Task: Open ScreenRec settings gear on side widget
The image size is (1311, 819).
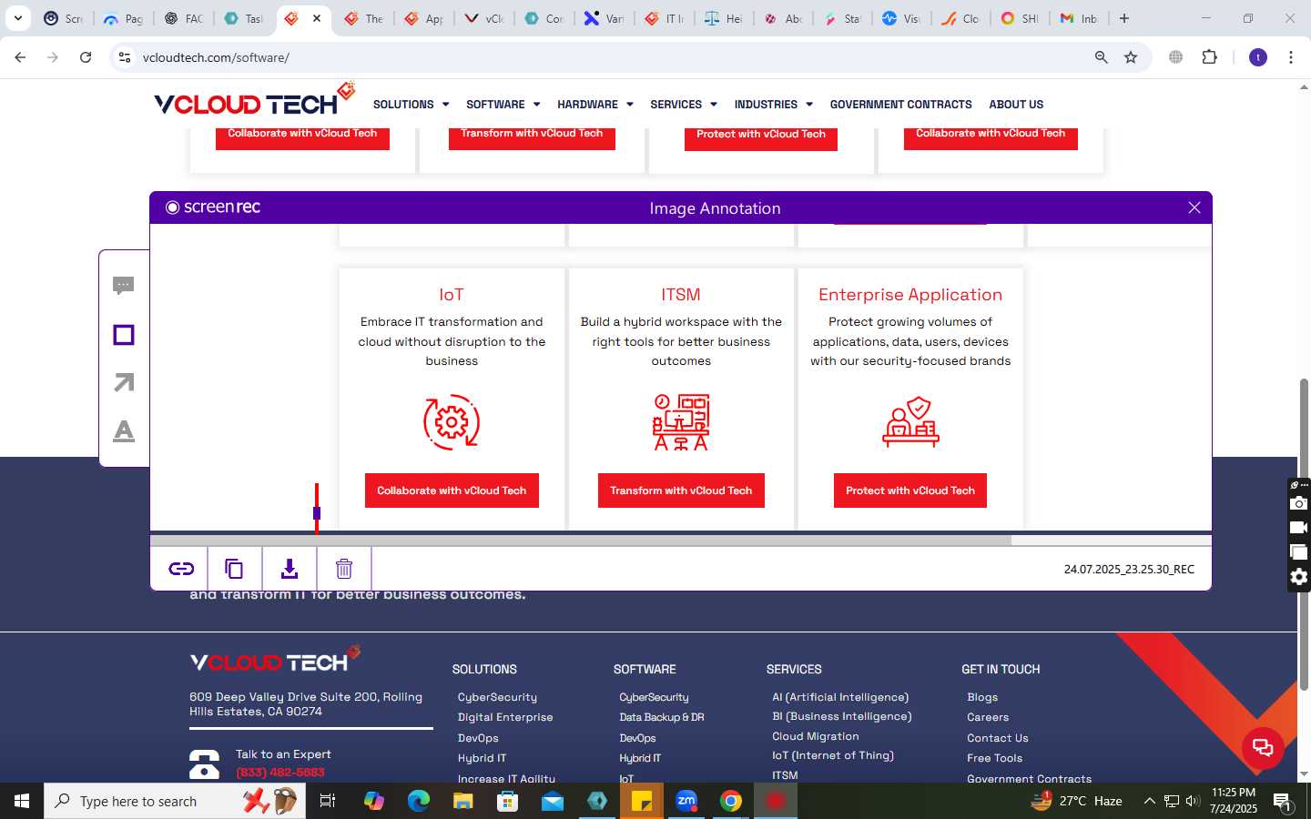Action: coord(1299,576)
